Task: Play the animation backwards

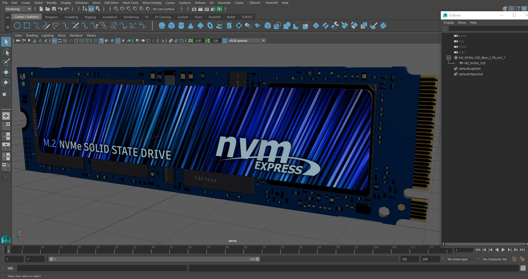Action: [x=497, y=250]
